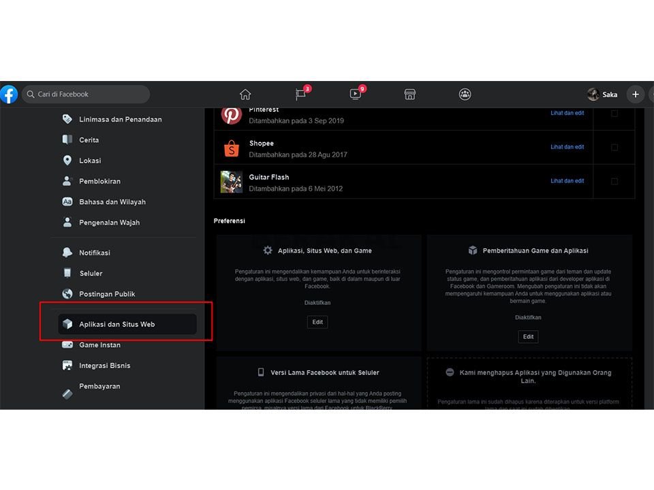Viewport: 654px width, 490px height.
Task: Open the Groups icon in top bar
Action: tap(465, 95)
